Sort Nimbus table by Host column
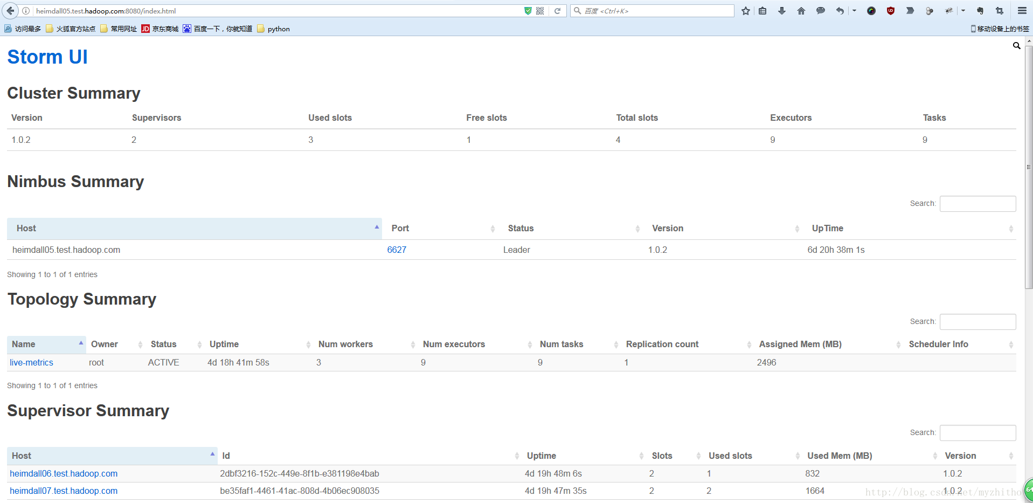1033x503 pixels. pos(195,229)
